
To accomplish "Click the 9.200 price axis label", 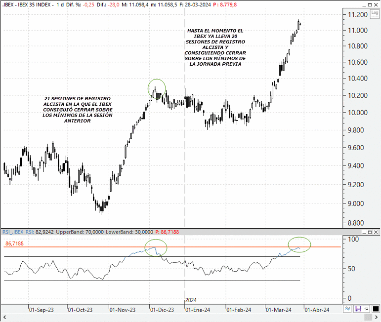I will (x=356, y=185).
